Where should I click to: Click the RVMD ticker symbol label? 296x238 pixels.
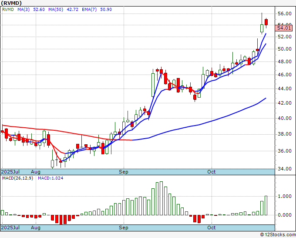coord(11,4)
